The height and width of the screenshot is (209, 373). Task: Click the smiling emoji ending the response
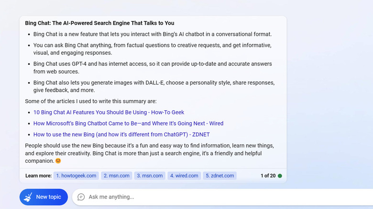[x=58, y=161]
